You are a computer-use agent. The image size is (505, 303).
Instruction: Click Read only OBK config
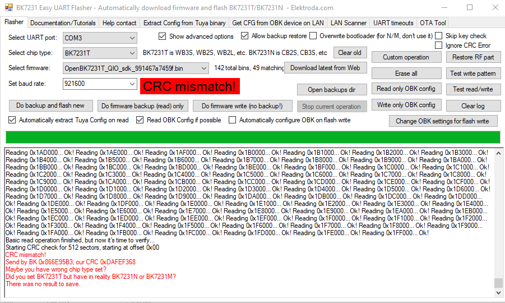pos(406,89)
